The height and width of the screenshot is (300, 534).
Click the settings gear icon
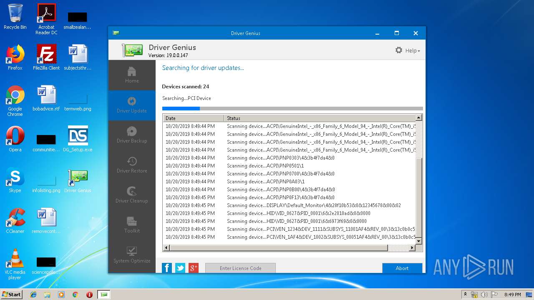pyautogui.click(x=399, y=50)
